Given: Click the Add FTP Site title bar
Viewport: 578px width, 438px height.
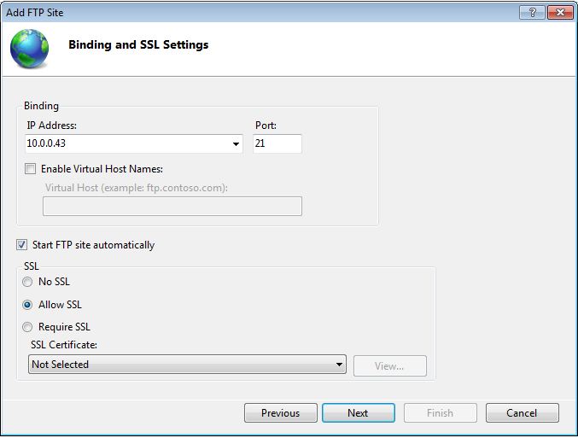Looking at the screenshot, I should pos(258,13).
